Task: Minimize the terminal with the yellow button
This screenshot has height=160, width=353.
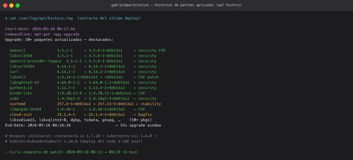Action: 11,5
